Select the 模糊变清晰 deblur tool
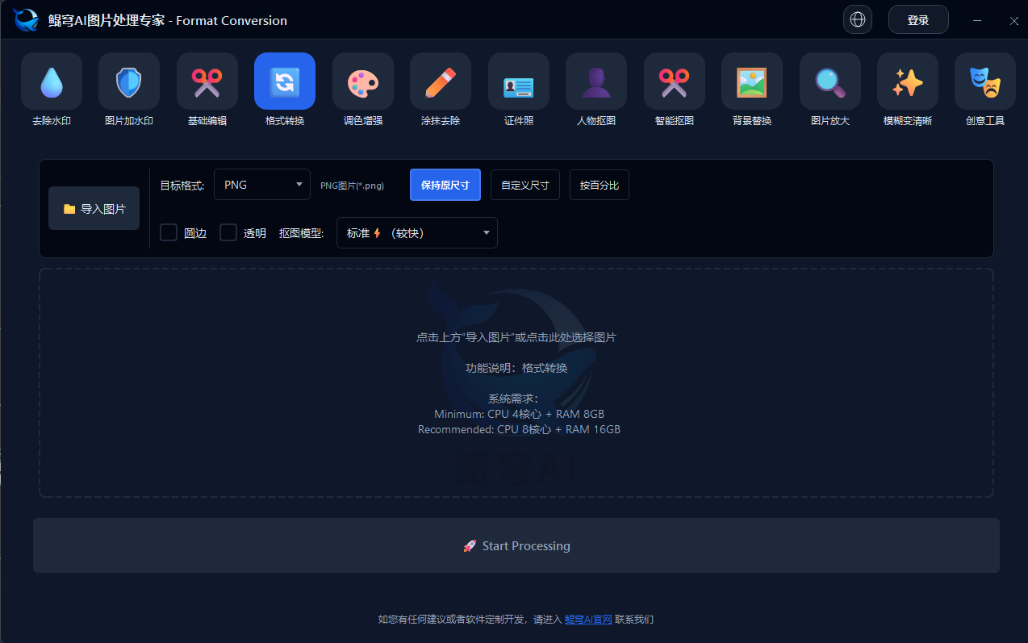Screen dimensions: 1028x643 point(907,89)
